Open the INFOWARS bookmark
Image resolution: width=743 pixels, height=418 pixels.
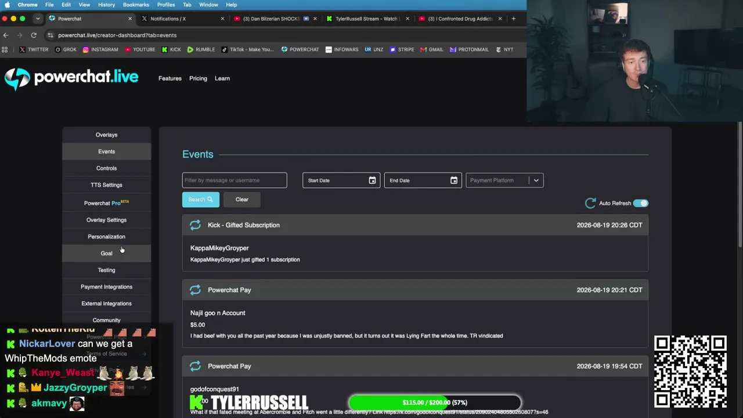pyautogui.click(x=342, y=49)
